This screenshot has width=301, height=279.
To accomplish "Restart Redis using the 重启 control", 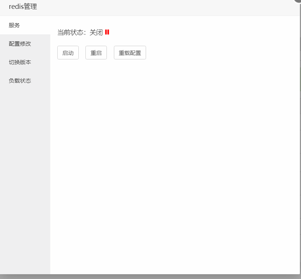I will click(x=96, y=52).
